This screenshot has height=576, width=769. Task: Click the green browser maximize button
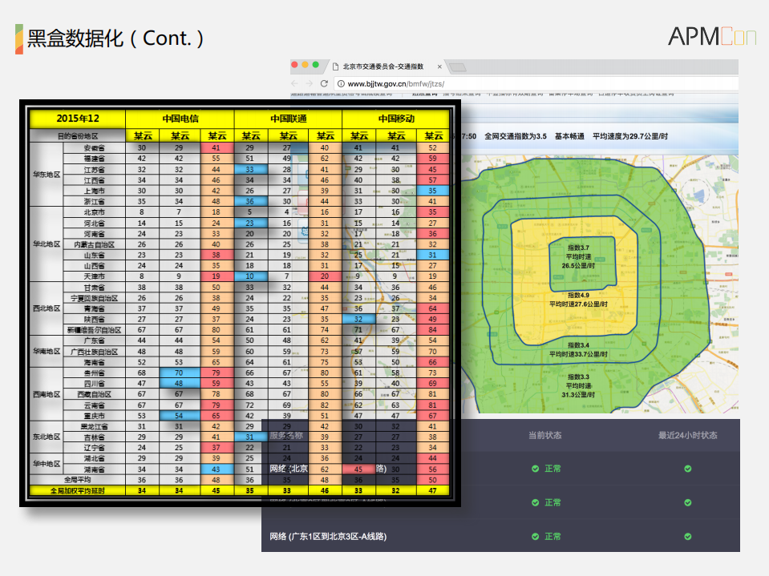tap(316, 65)
